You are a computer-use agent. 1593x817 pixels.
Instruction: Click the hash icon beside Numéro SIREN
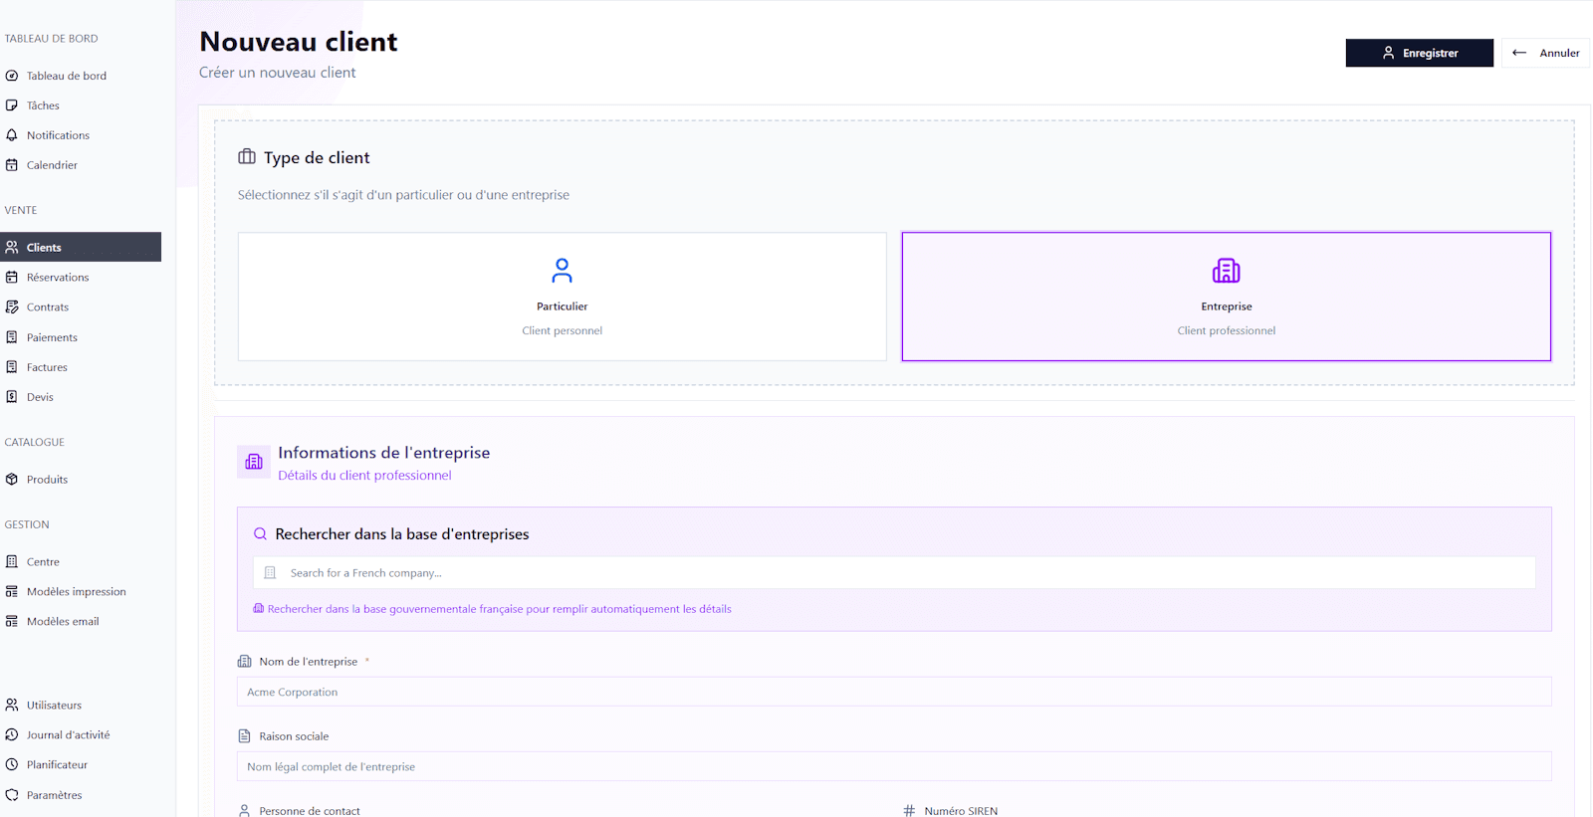(909, 811)
